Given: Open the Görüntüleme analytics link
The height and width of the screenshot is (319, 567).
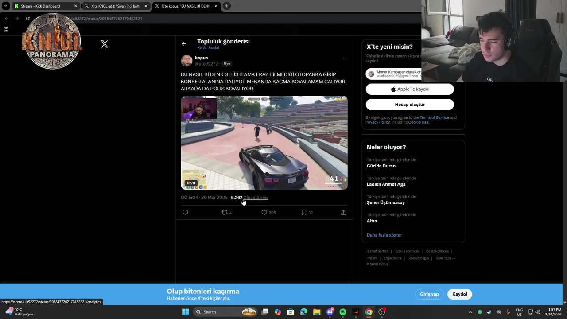Looking at the screenshot, I should pyautogui.click(x=256, y=198).
